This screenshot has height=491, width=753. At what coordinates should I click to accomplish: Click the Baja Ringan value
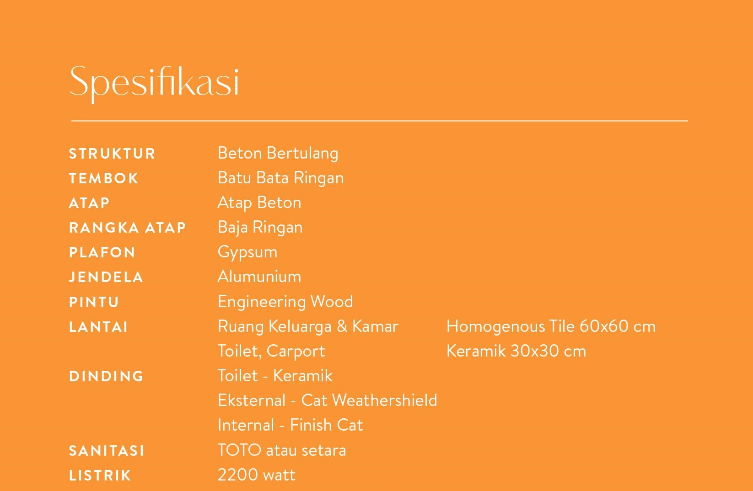point(260,227)
